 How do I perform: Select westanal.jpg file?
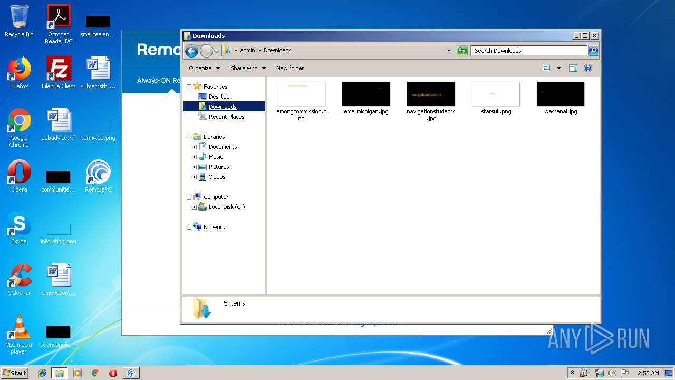click(561, 98)
